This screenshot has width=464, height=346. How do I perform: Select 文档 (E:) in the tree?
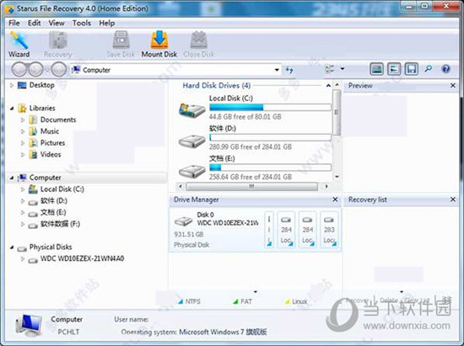tap(53, 212)
